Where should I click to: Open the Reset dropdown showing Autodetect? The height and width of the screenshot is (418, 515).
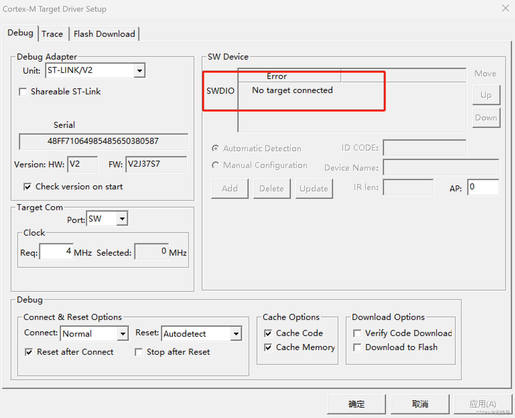pyautogui.click(x=236, y=333)
